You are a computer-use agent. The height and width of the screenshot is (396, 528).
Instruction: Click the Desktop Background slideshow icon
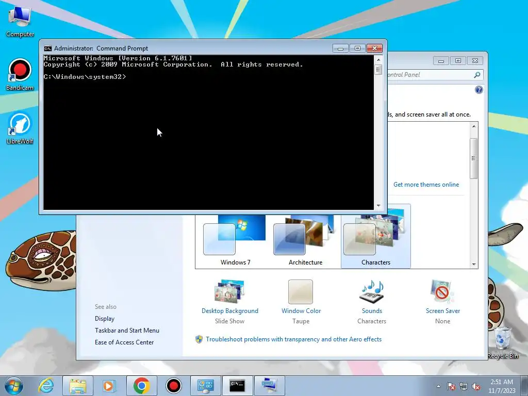pos(229,292)
